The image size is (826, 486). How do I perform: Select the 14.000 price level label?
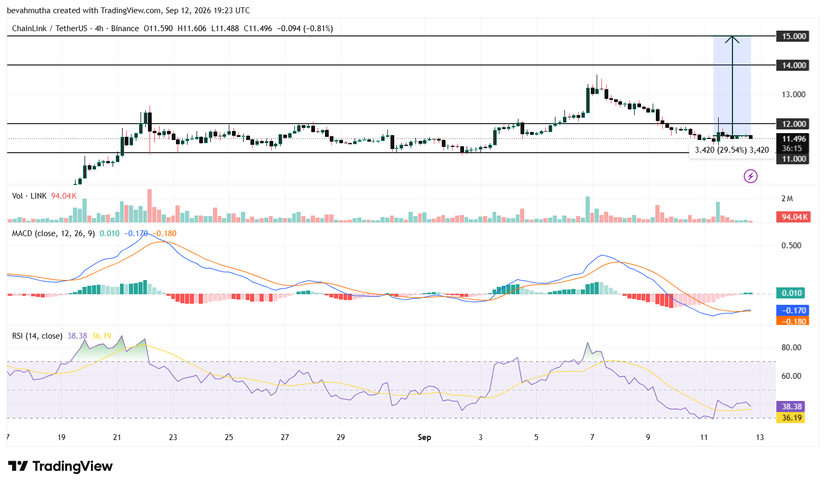(794, 66)
